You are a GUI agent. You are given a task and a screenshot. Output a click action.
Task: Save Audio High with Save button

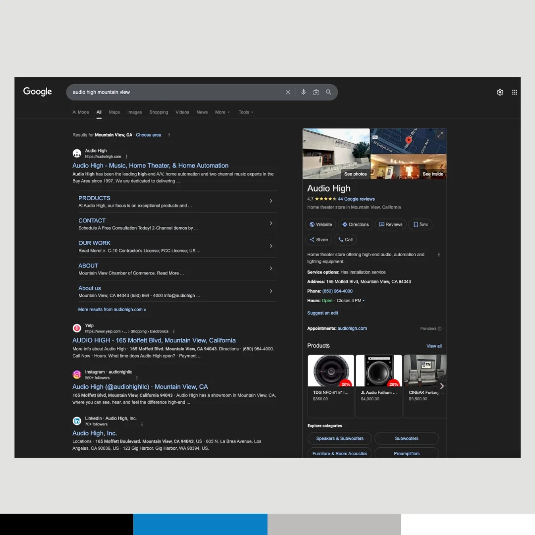421,224
